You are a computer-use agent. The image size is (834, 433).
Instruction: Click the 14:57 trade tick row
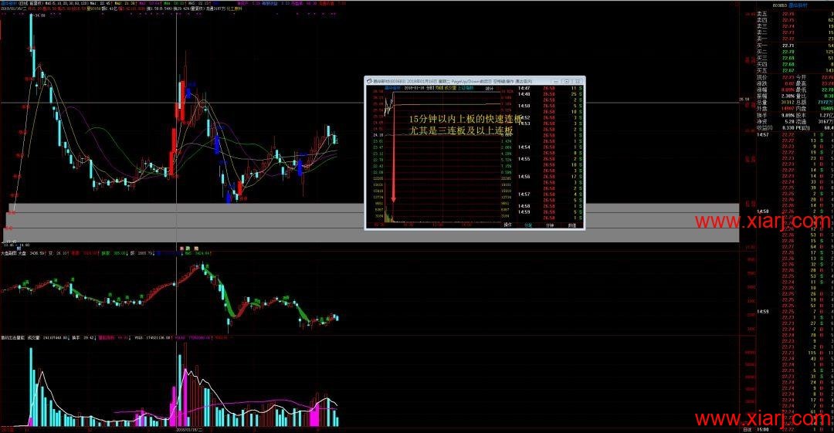point(795,134)
